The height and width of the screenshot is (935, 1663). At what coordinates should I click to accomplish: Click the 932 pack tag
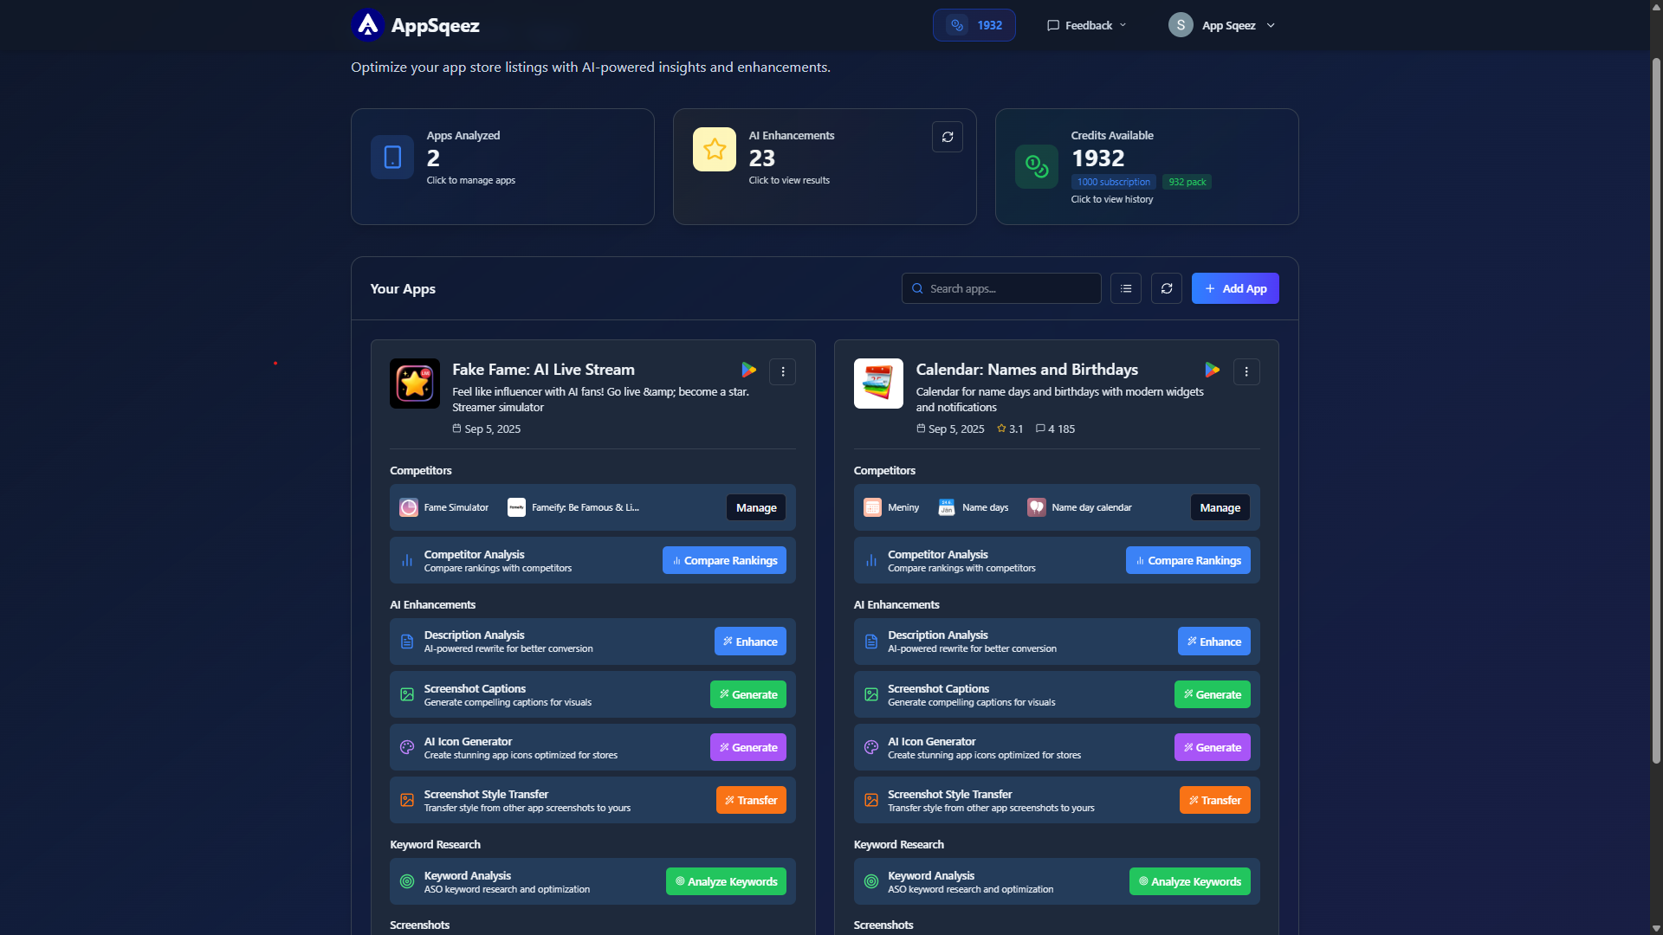[1187, 182]
